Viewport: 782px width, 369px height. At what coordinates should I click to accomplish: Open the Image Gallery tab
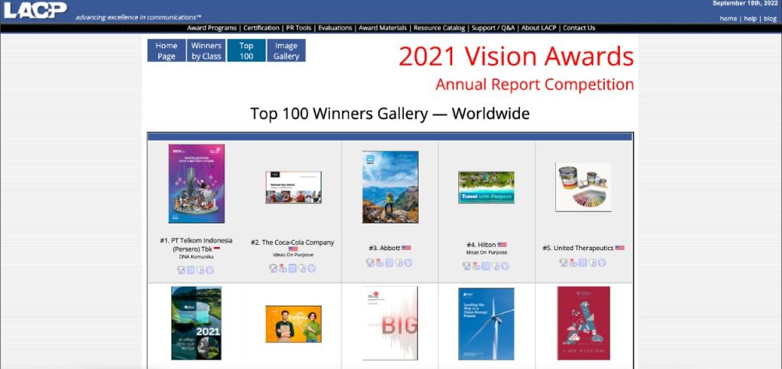point(286,51)
